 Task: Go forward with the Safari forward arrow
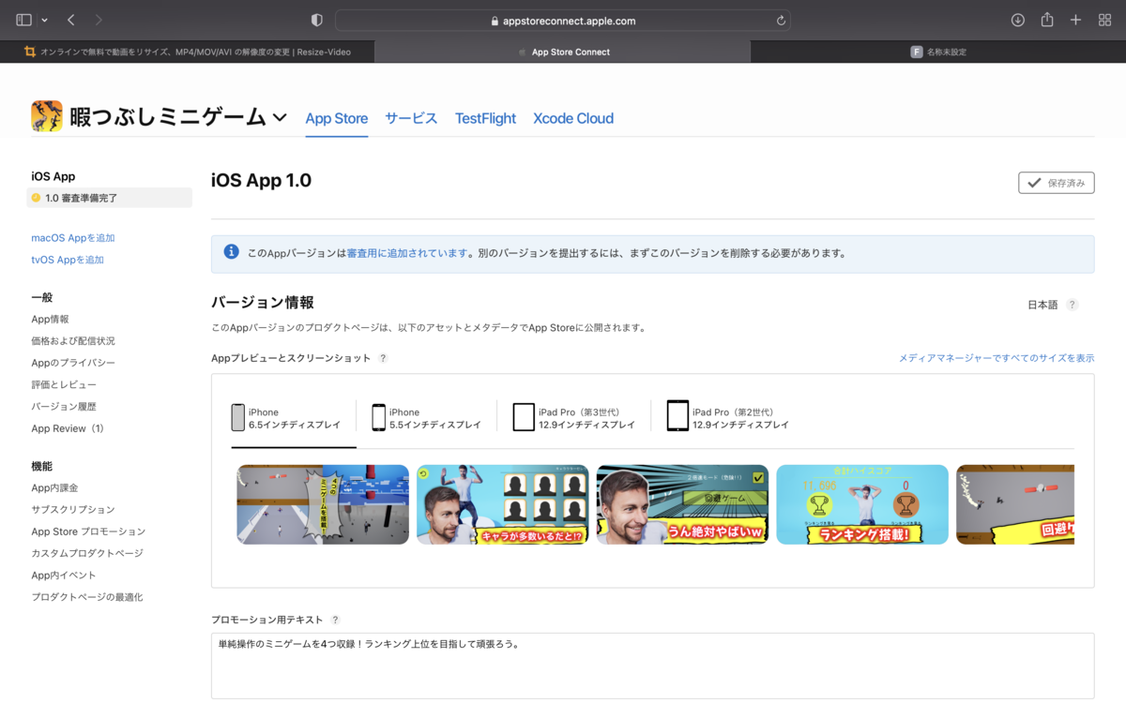tap(99, 20)
